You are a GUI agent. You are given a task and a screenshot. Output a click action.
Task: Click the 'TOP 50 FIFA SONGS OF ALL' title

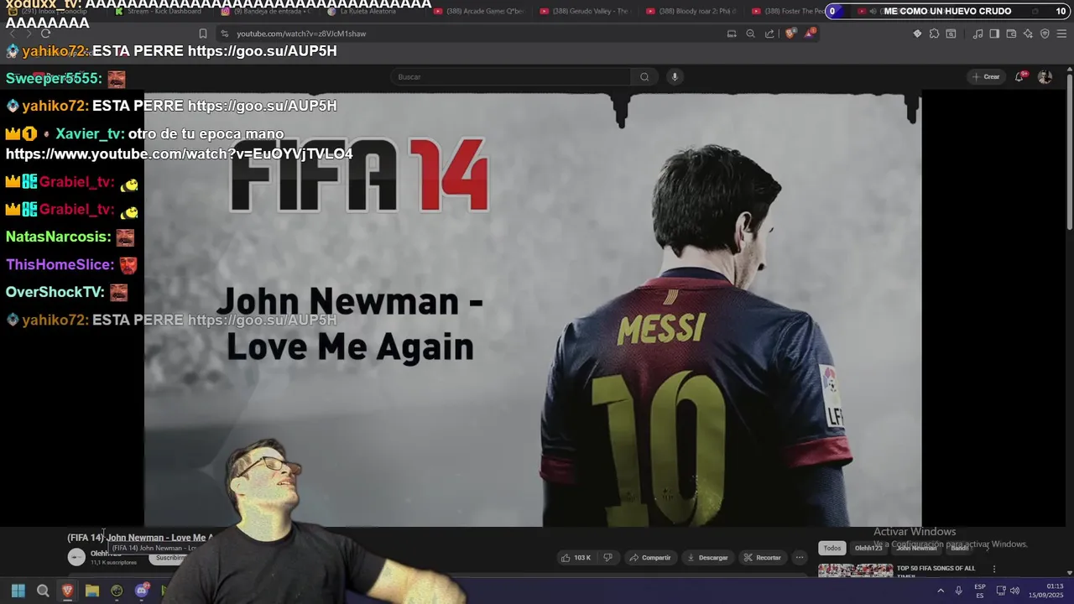pyautogui.click(x=936, y=568)
